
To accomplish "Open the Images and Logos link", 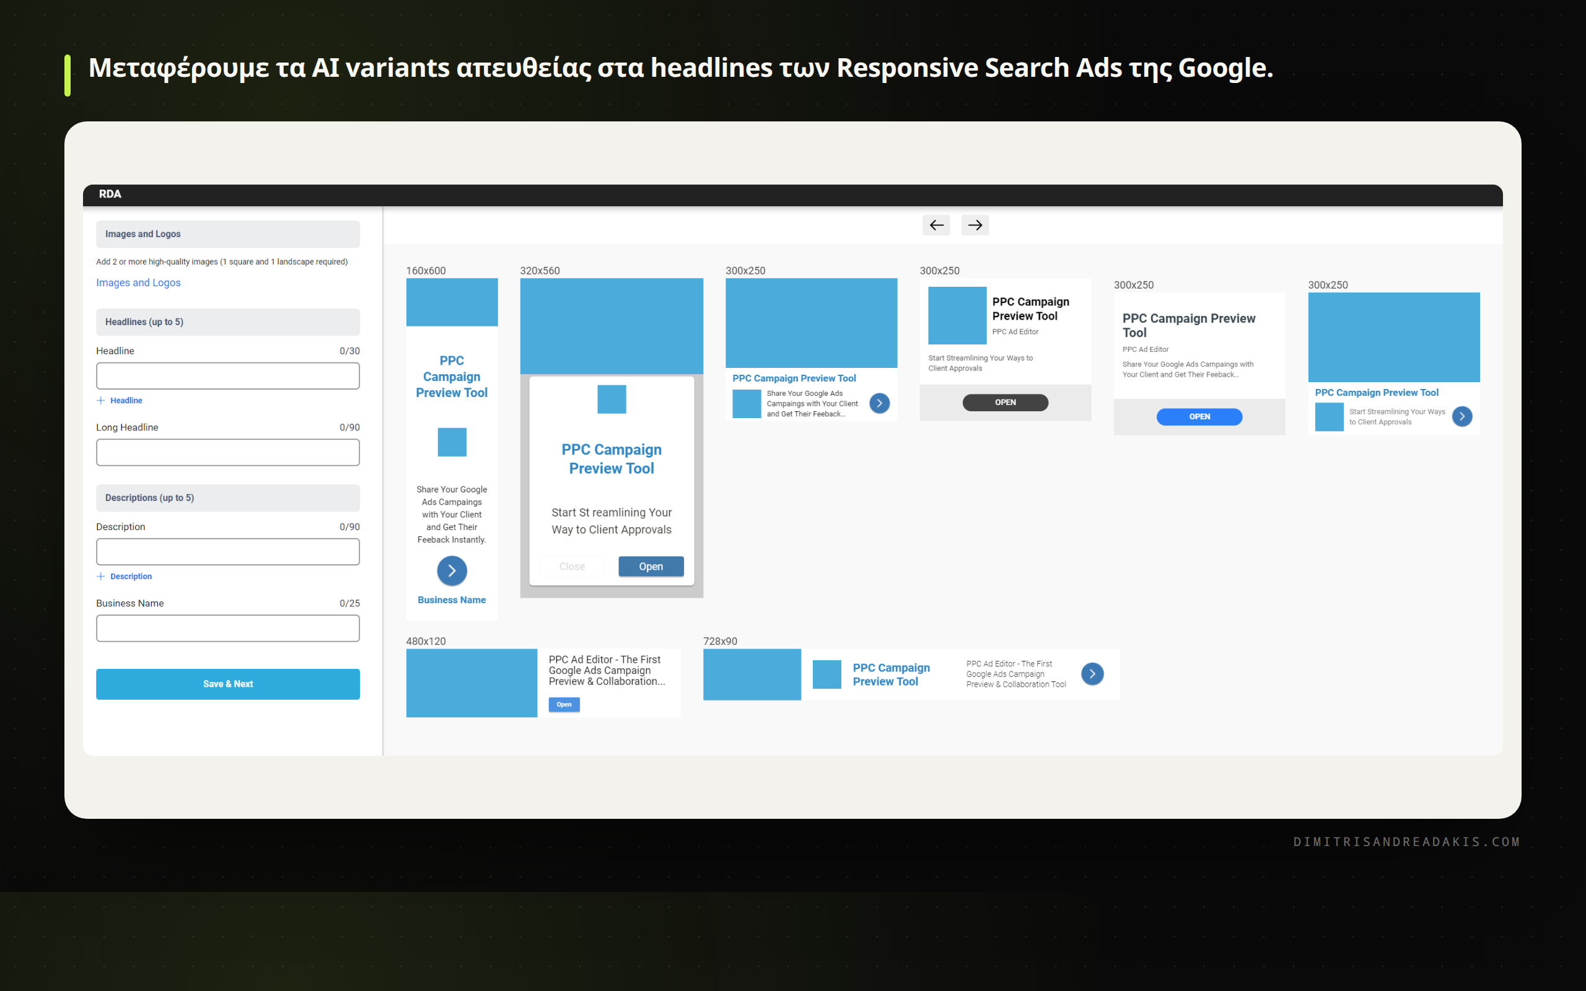I will [138, 282].
